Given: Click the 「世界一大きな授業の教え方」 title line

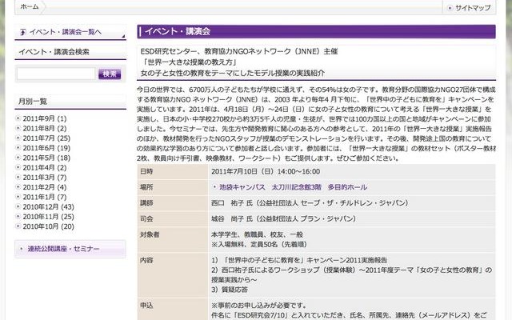Looking at the screenshot, I should click(189, 62).
